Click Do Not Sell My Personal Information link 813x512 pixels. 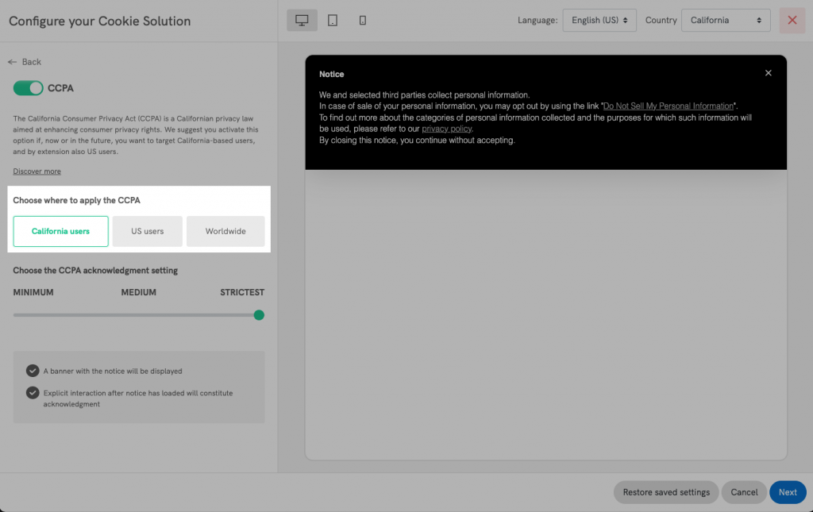pos(668,106)
